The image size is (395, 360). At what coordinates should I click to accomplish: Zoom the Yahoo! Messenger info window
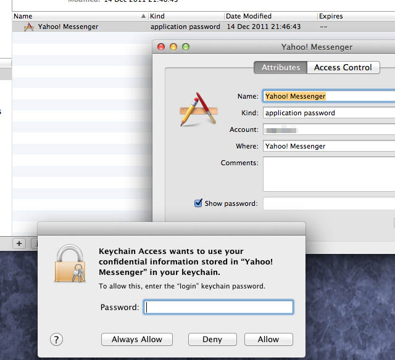tap(186, 47)
